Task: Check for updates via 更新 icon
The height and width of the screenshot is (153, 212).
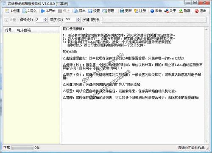Action: 122,11
